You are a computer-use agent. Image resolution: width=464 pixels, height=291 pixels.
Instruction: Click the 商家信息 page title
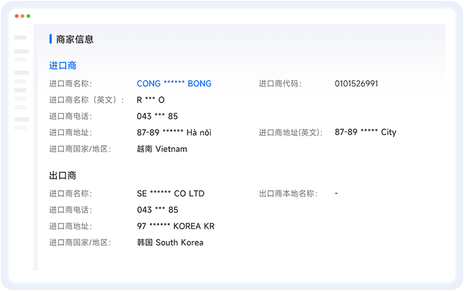pos(75,39)
